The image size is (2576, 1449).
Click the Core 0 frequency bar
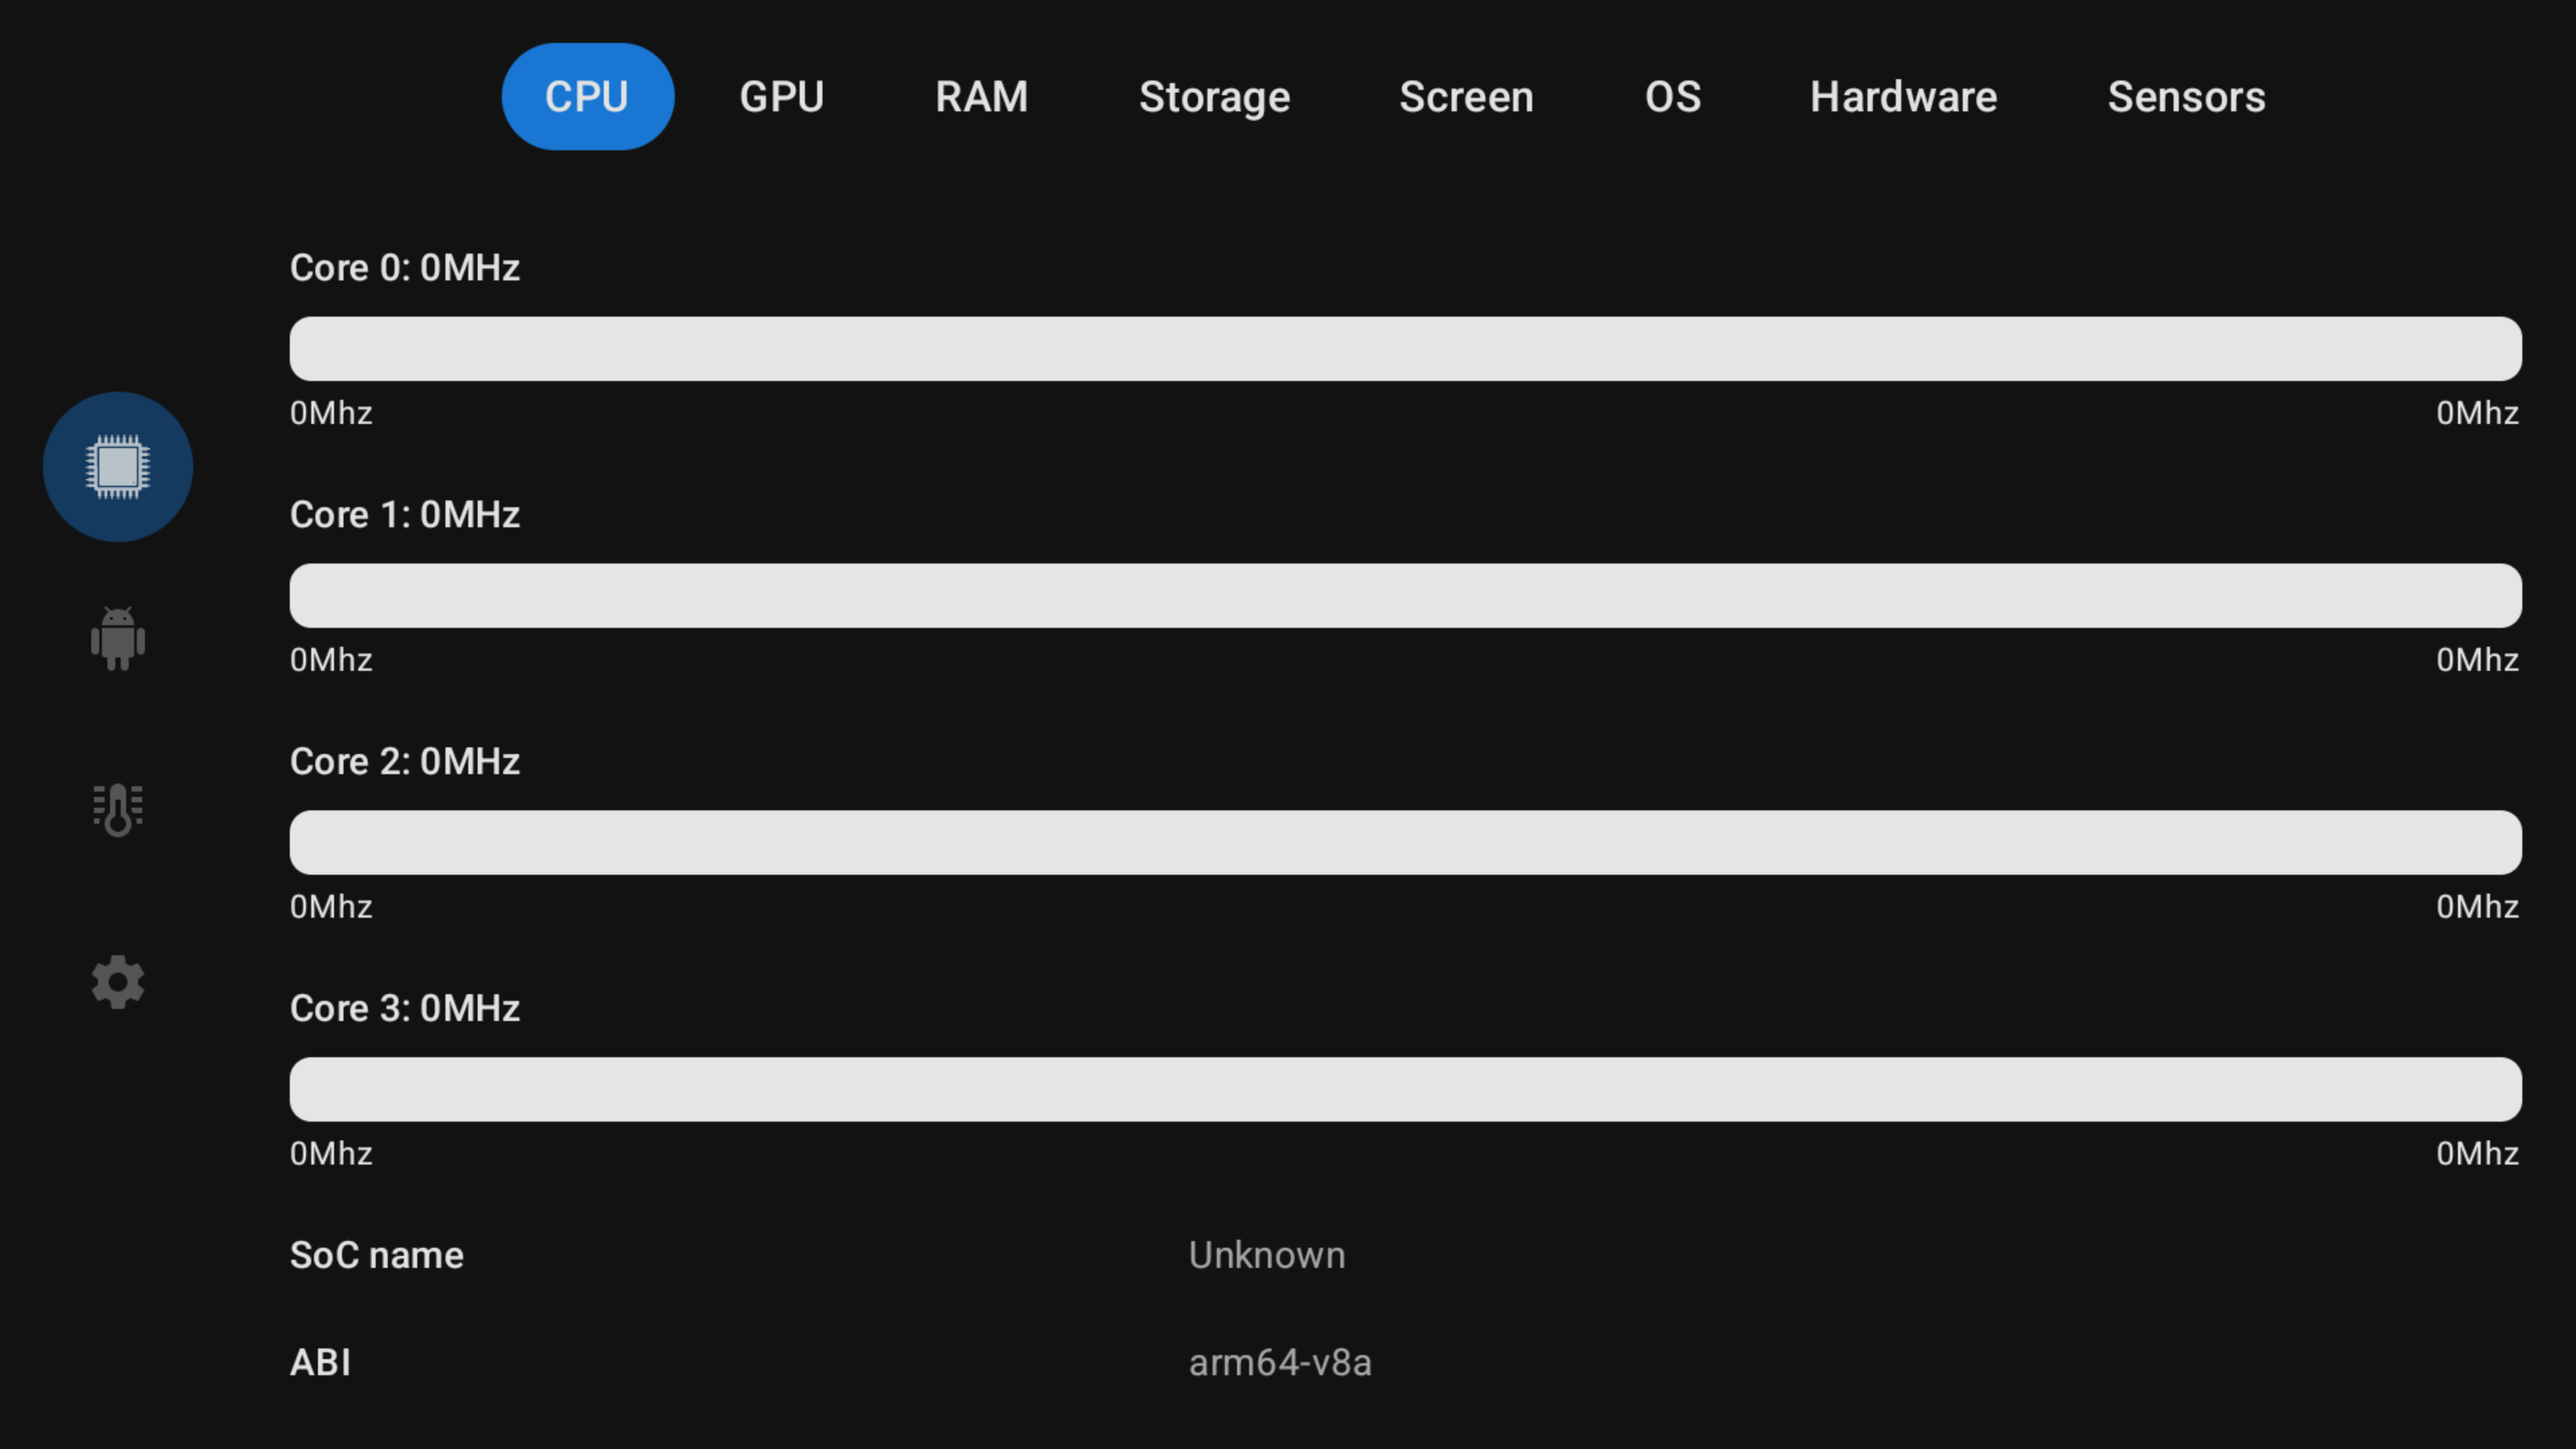[1405, 349]
